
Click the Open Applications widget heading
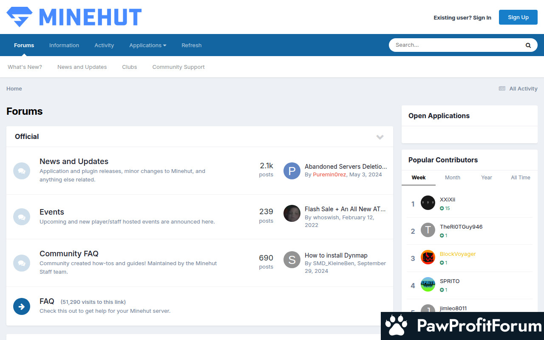[x=439, y=116]
